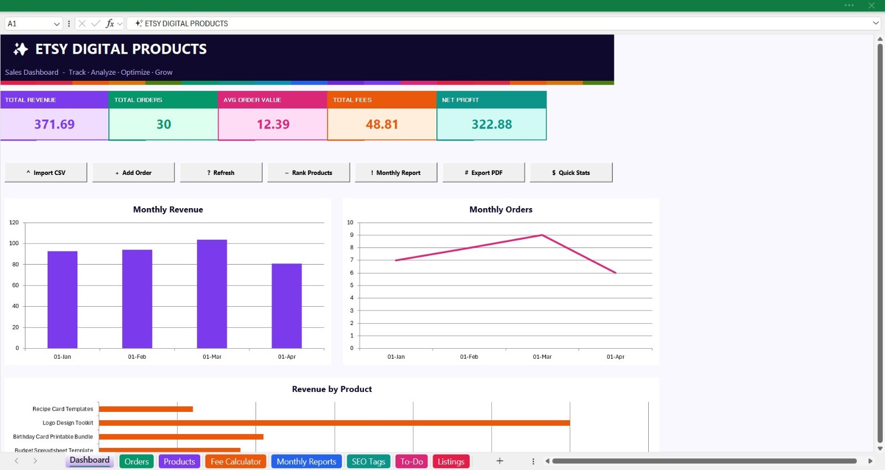Switch to the Dashboard sheet tab
This screenshot has width=885, height=470.
[x=90, y=461]
